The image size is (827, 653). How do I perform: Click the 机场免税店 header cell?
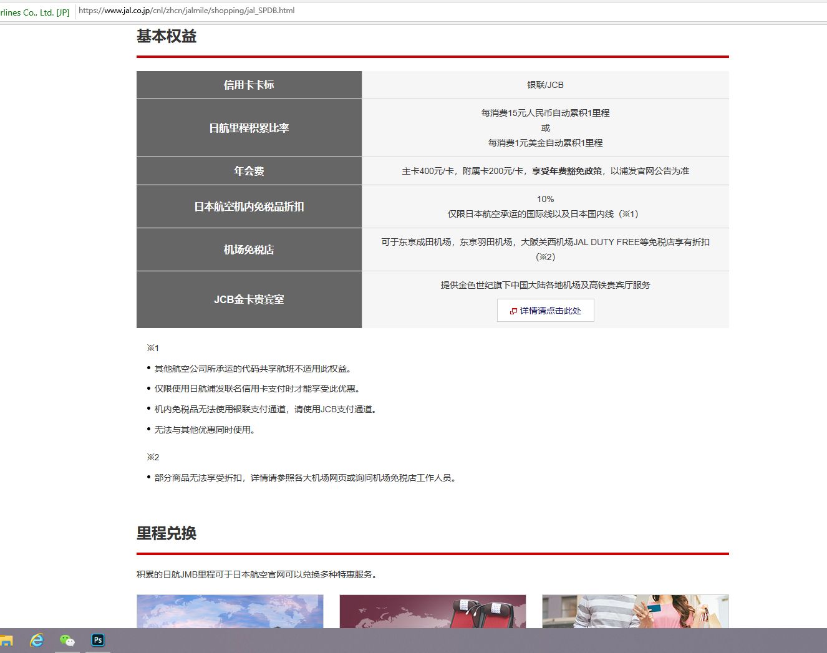coord(249,249)
